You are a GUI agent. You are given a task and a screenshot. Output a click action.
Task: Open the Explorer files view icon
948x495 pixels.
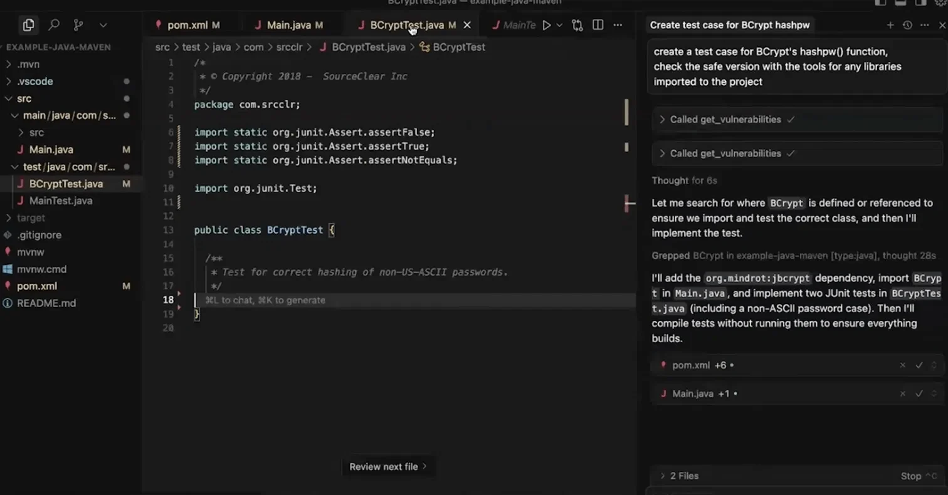[x=28, y=25]
